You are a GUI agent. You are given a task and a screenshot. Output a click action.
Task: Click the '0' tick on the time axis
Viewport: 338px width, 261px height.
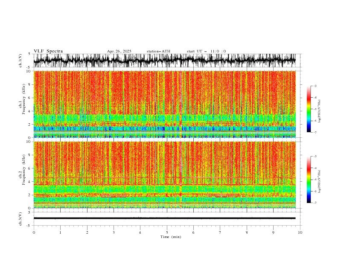tap(34, 232)
